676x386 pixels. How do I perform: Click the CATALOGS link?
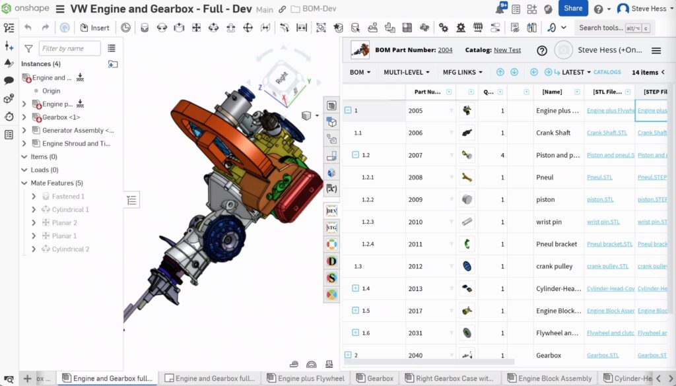(x=607, y=73)
